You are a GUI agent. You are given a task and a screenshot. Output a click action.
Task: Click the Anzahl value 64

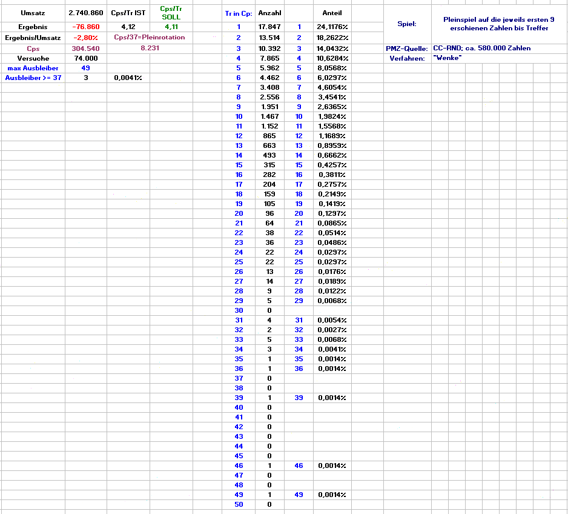(x=269, y=223)
